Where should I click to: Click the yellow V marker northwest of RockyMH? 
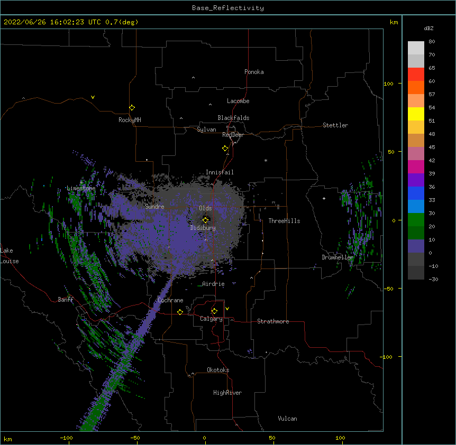(93, 97)
